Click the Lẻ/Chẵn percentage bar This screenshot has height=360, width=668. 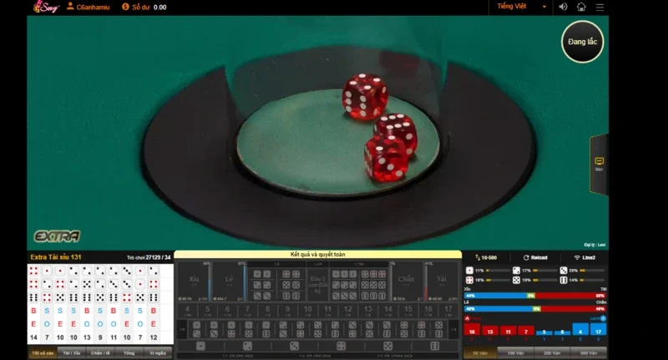[x=535, y=308]
